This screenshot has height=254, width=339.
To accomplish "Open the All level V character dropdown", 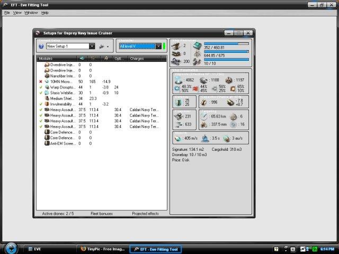I will coord(158,46).
